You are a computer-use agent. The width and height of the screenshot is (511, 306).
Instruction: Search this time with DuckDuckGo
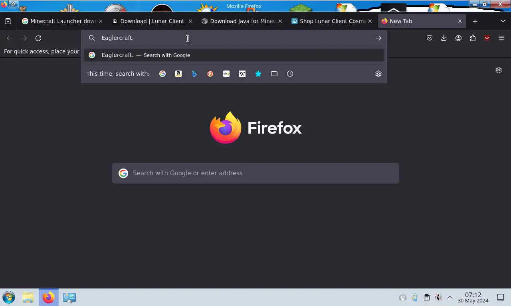click(x=210, y=74)
